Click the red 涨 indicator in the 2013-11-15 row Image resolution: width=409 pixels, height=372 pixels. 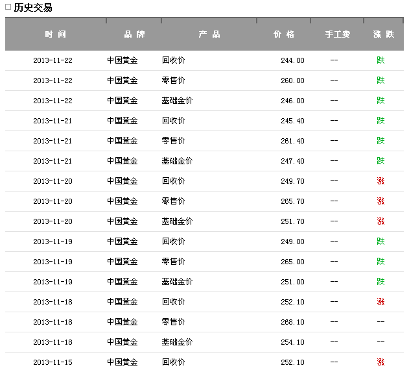click(x=380, y=362)
